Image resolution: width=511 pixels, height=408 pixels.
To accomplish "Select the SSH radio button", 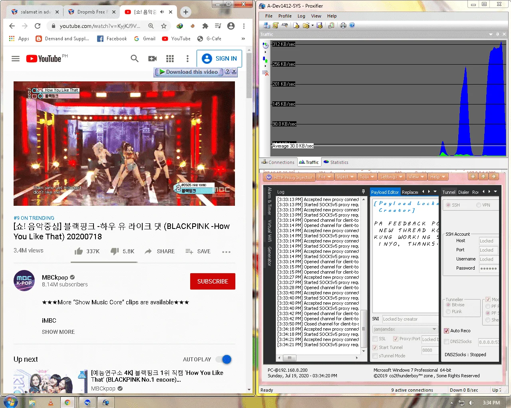I will point(448,205).
